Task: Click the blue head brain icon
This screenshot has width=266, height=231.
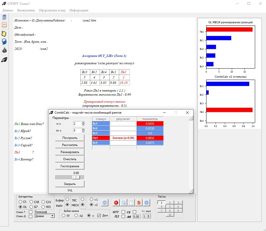Action: (4, 42)
